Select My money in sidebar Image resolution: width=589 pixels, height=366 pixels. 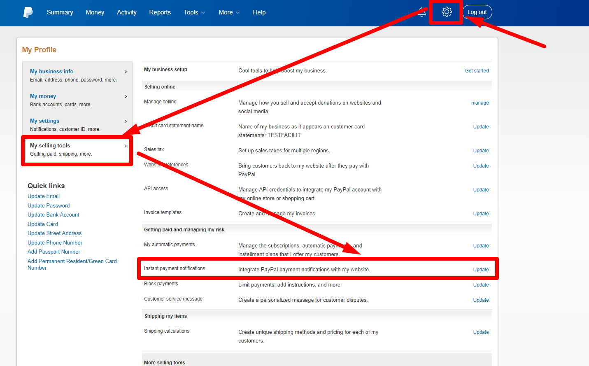[43, 96]
